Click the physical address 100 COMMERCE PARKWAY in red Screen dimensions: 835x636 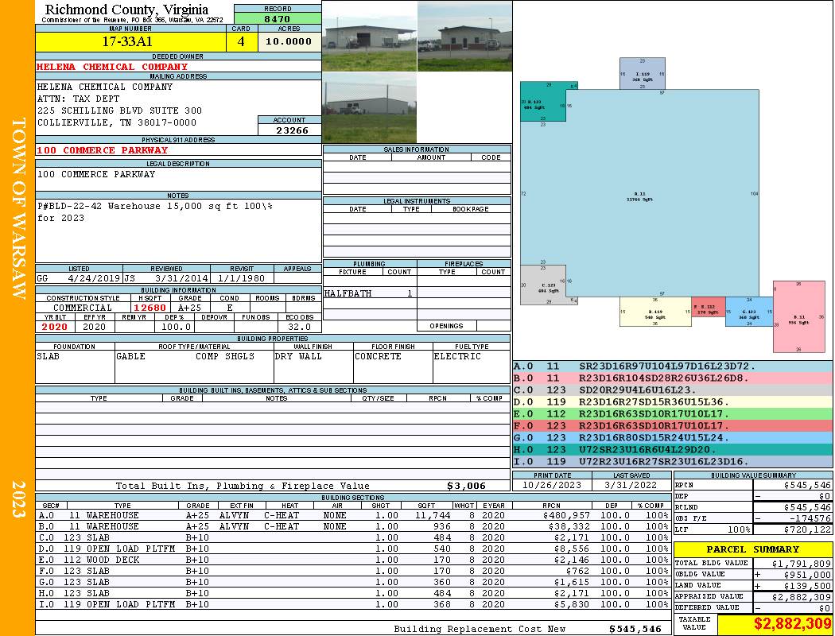(x=102, y=150)
